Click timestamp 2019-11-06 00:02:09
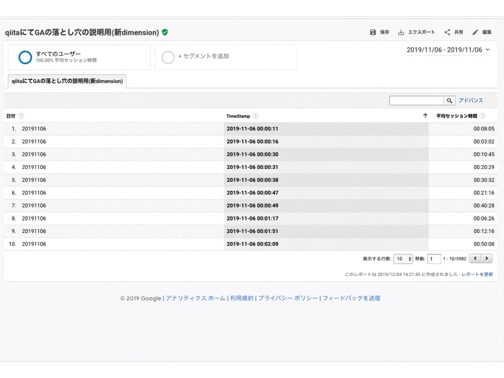Viewport: 504px width, 378px height. tap(253, 244)
